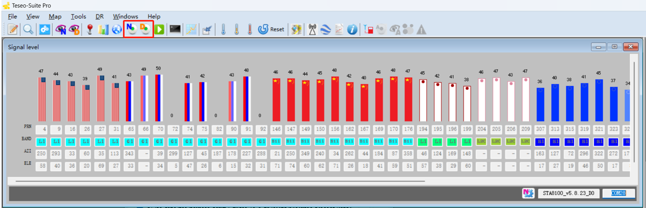Viewport: 646px width, 208px height.
Task: Click the red map pin icon
Action: [90, 30]
